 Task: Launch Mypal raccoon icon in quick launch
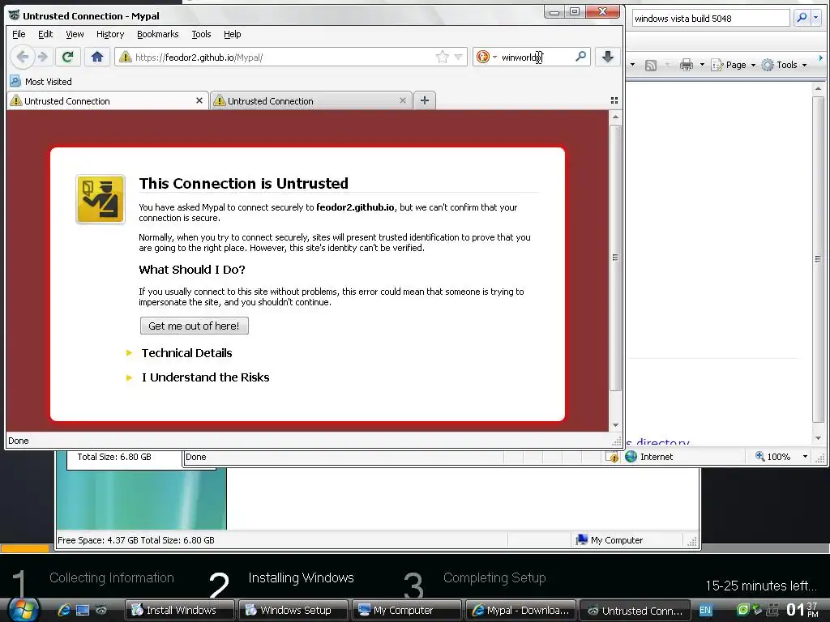click(x=101, y=610)
